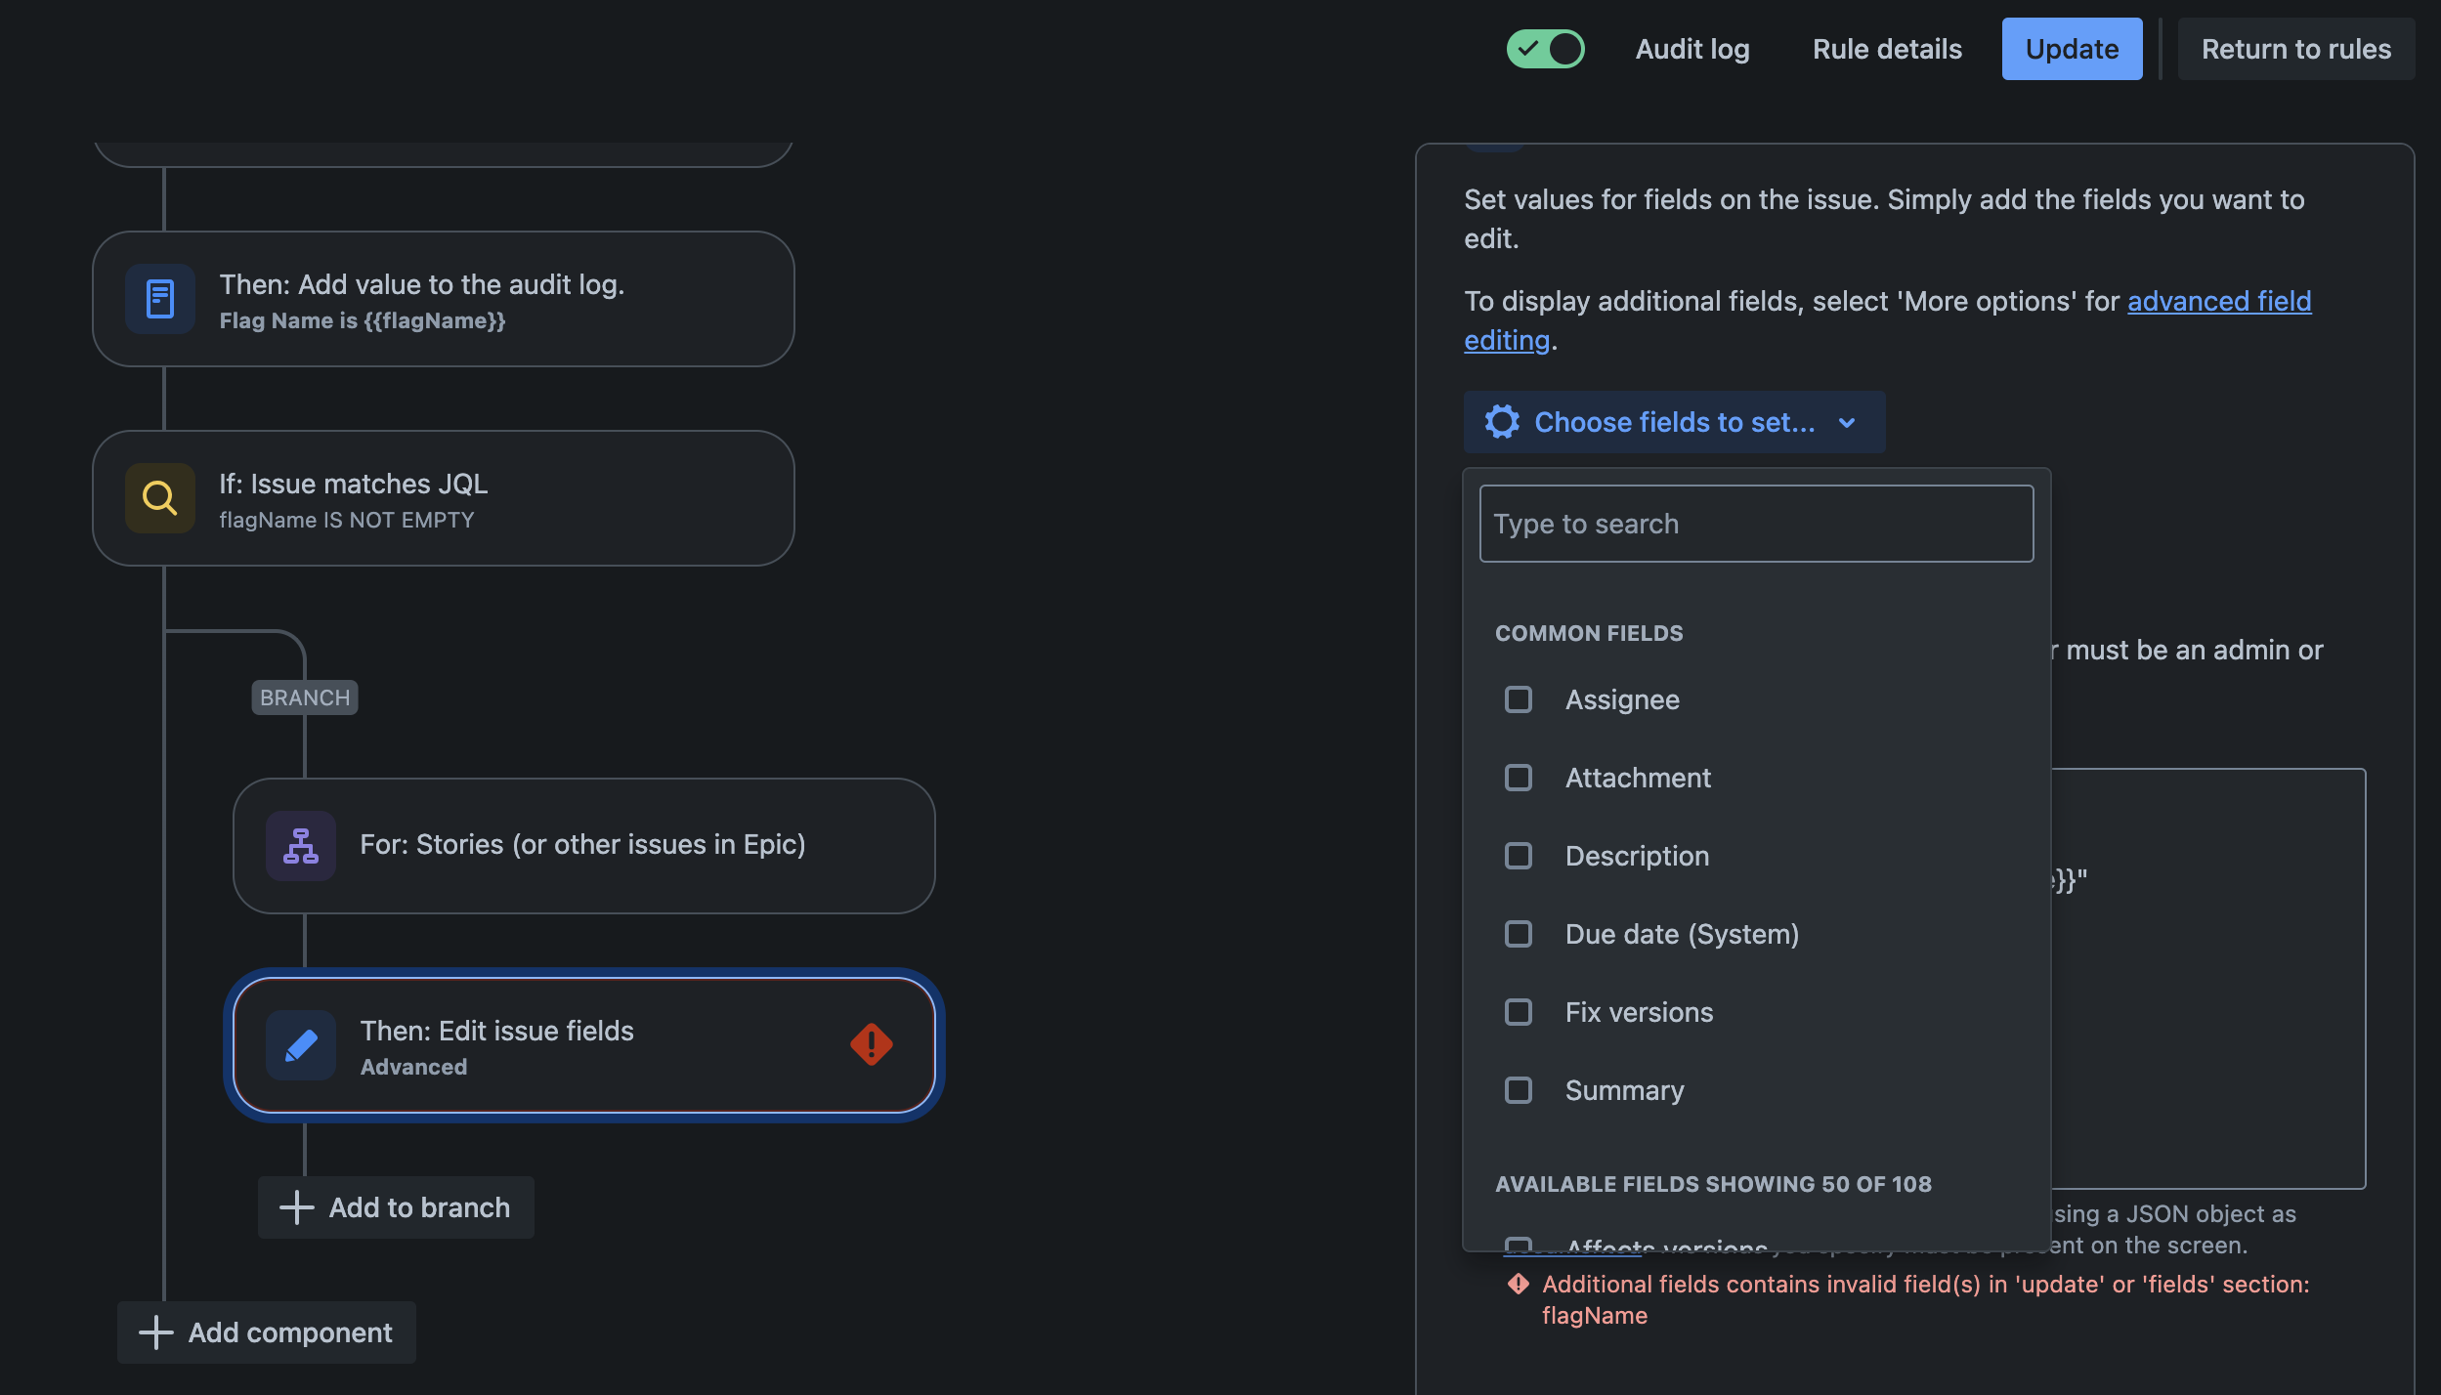Follow the advanced field editing link
2441x1395 pixels.
(1887, 320)
